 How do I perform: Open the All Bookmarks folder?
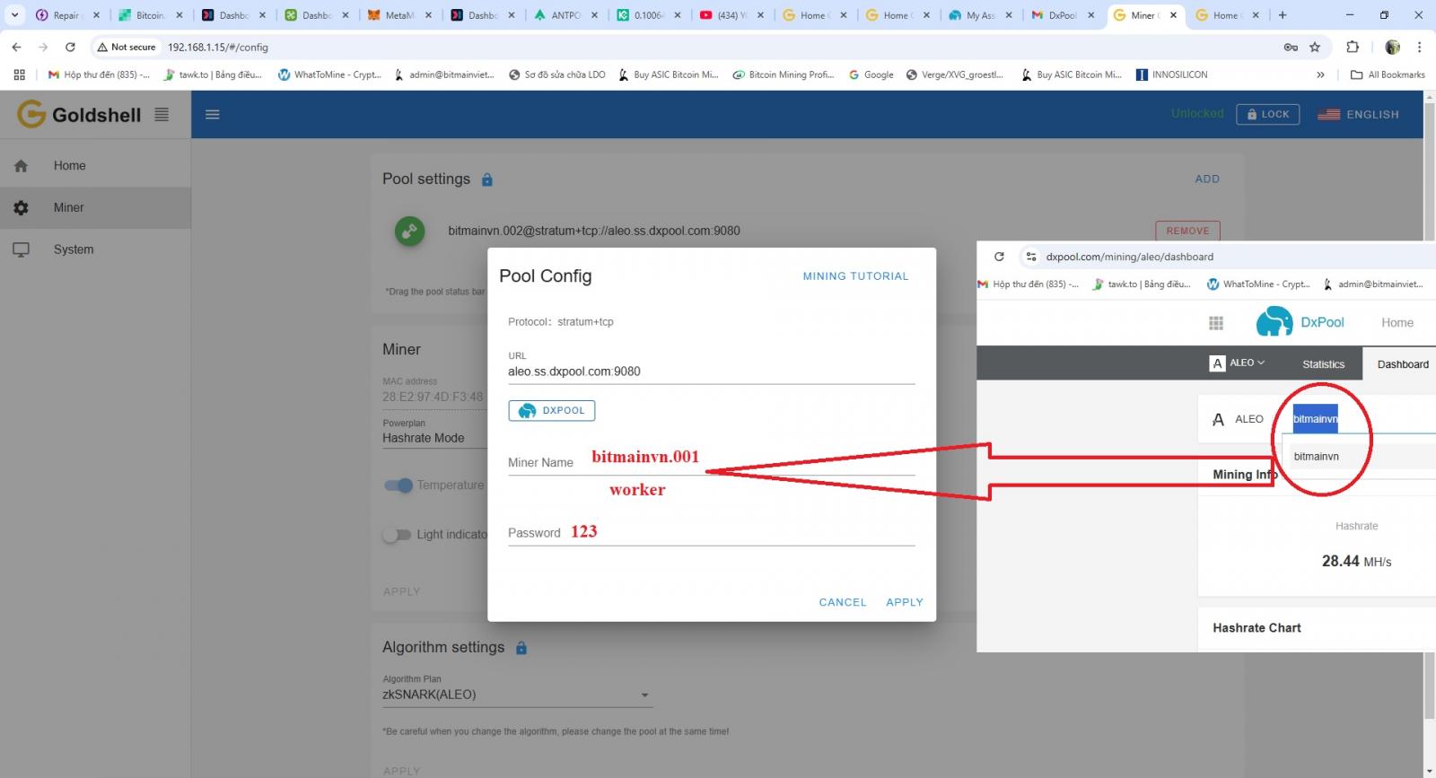(1388, 74)
